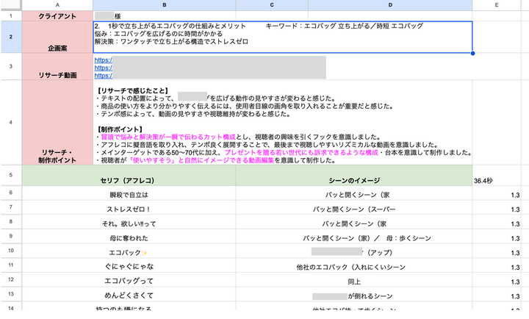Click the 36.4秒 cell
Viewport: 529px width, 319px height.
[x=497, y=176]
